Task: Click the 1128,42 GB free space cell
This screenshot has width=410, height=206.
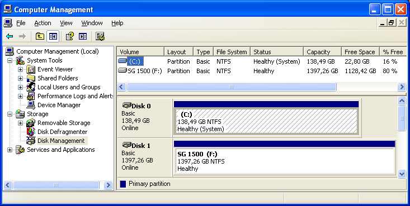Action: 360,71
